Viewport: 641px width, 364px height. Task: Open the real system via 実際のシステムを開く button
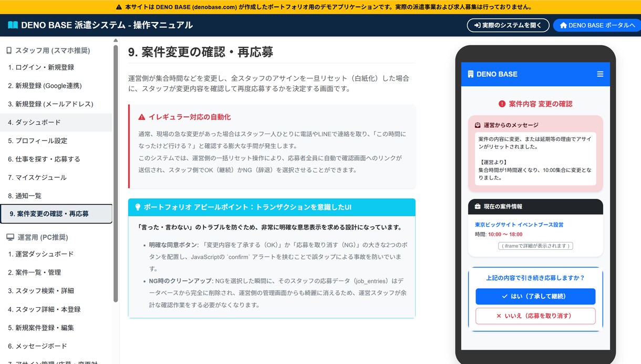pos(508,25)
